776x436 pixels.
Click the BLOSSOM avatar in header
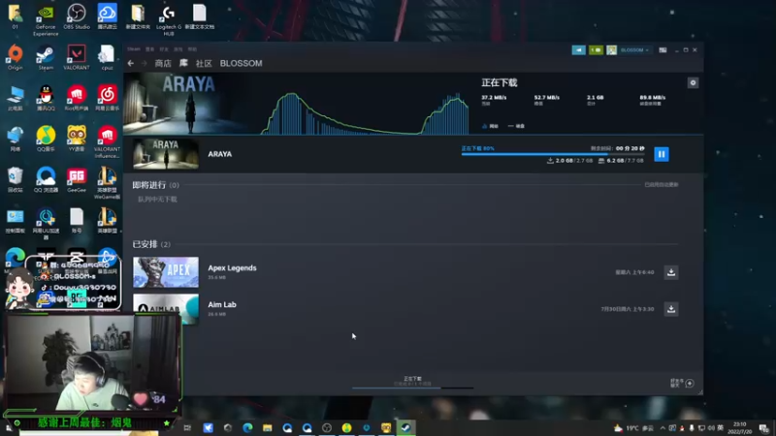(x=612, y=50)
